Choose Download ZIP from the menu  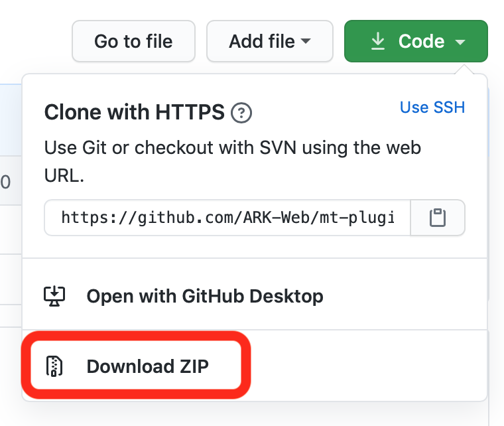click(x=147, y=366)
